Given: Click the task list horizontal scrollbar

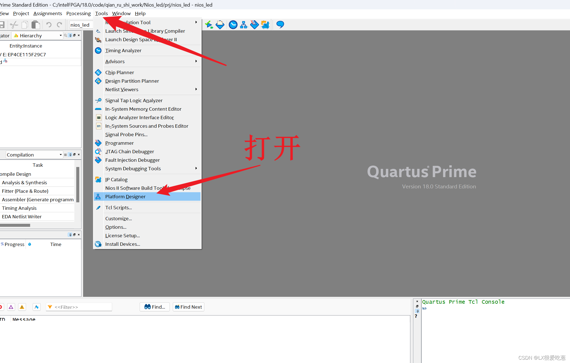Looking at the screenshot, I should (15, 225).
